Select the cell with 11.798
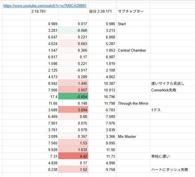Image resolution: width=195 pixels, height=177 pixels. point(102,103)
